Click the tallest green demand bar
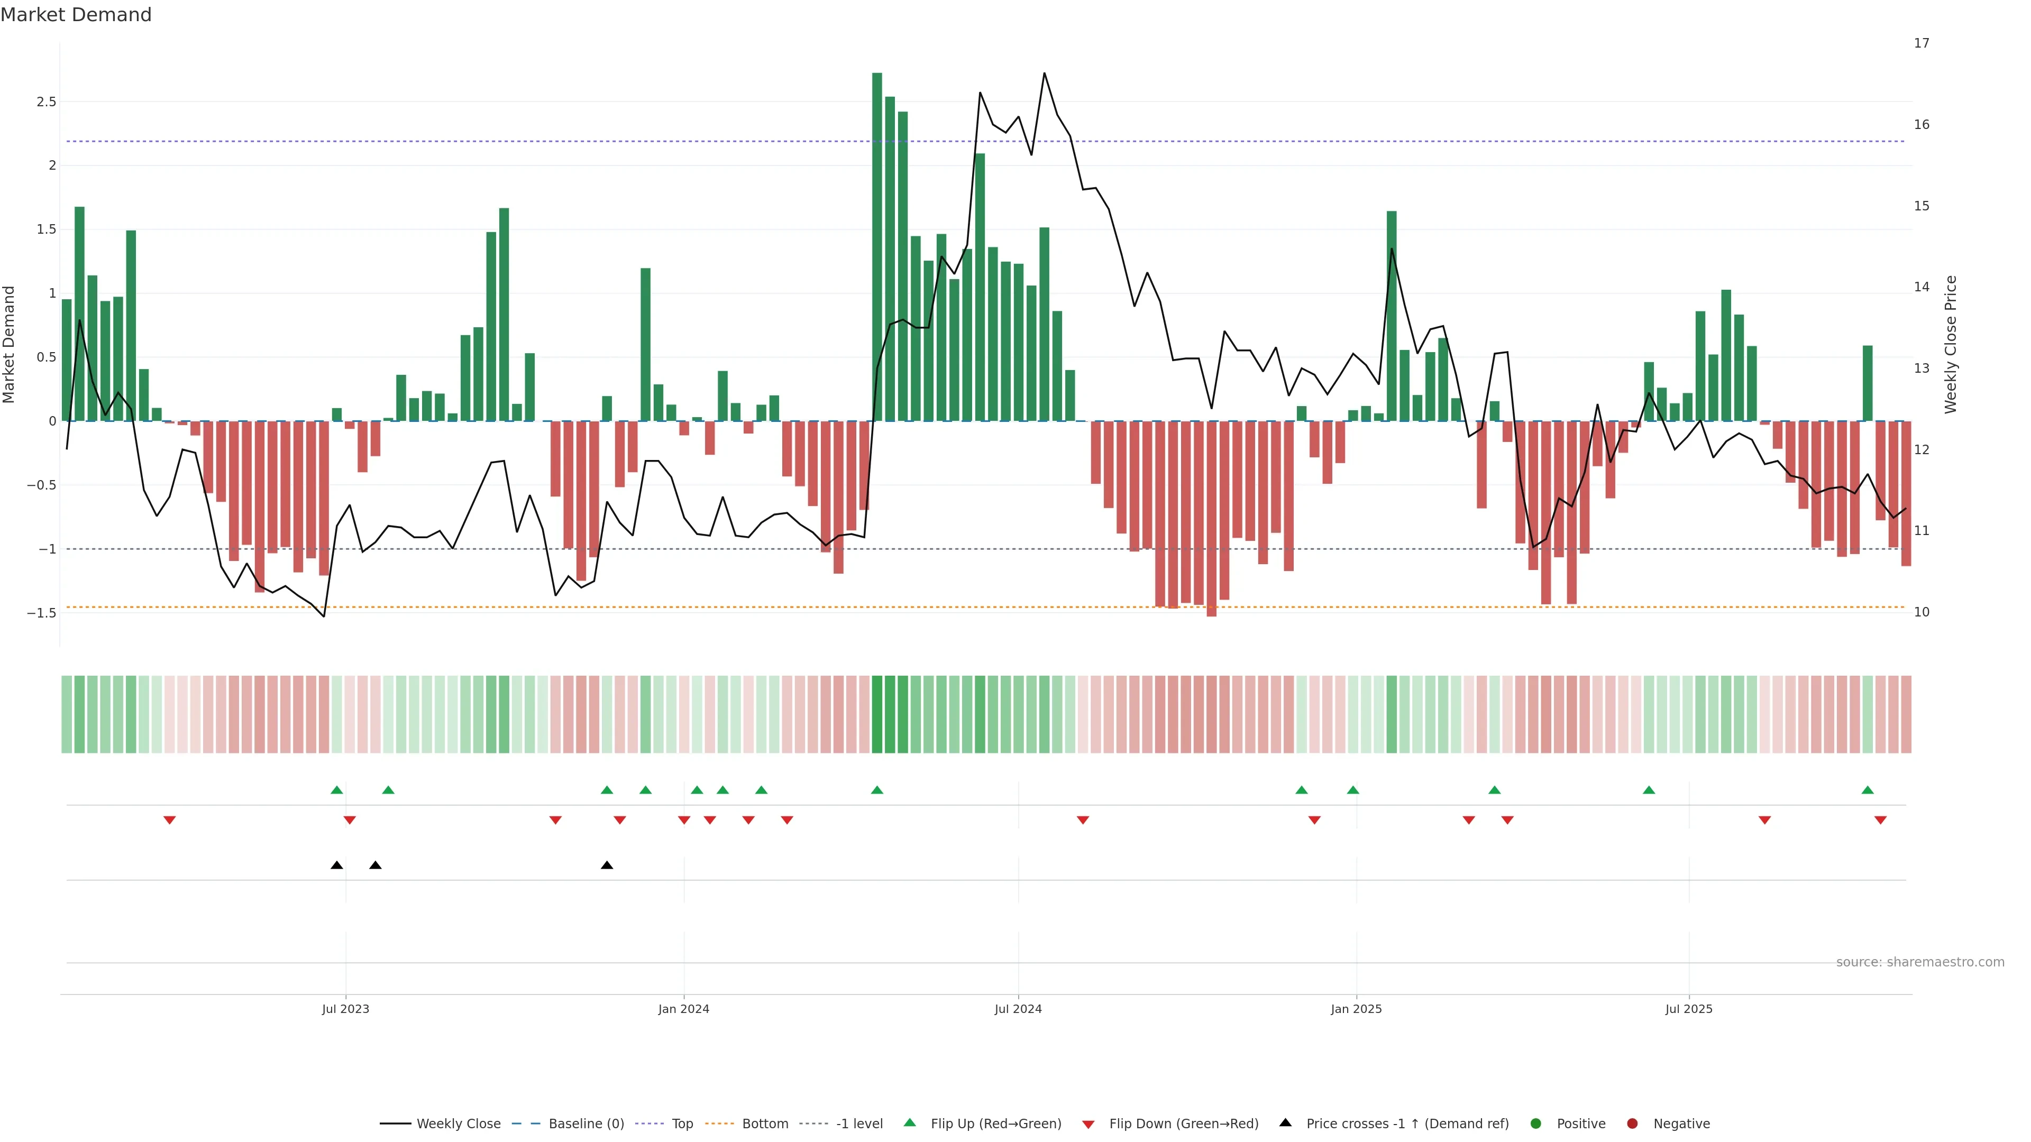Viewport: 2031px width, 1142px height. 877,247
